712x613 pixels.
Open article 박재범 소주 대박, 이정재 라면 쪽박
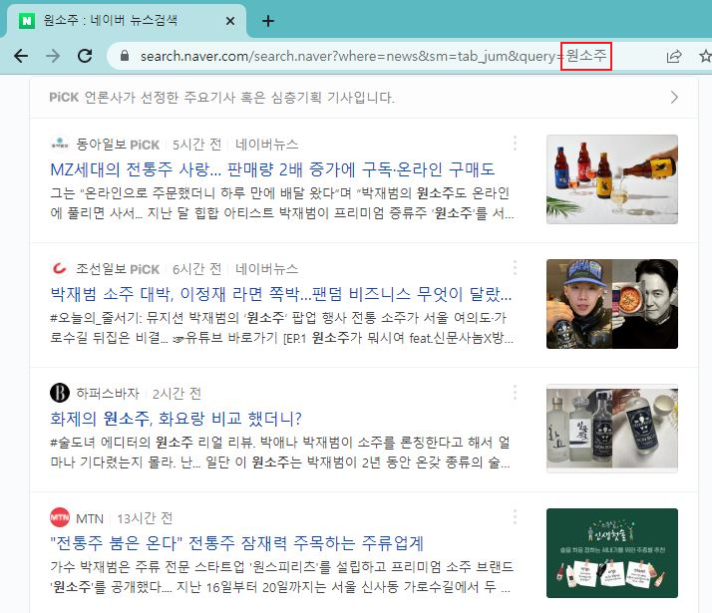click(x=280, y=294)
